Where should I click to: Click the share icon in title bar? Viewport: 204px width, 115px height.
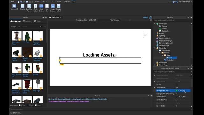point(176,2)
